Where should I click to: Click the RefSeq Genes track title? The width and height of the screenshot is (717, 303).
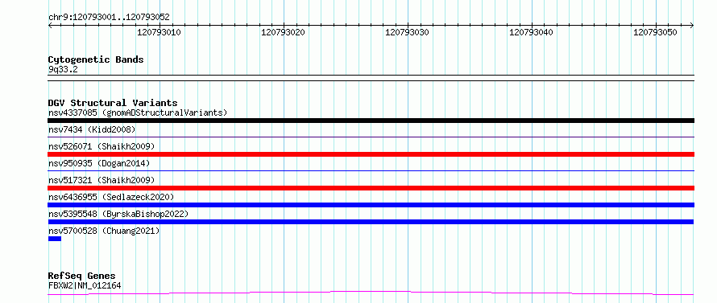tap(82, 276)
